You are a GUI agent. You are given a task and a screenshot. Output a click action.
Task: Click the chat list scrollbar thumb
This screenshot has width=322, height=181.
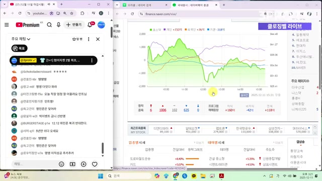(x=103, y=148)
